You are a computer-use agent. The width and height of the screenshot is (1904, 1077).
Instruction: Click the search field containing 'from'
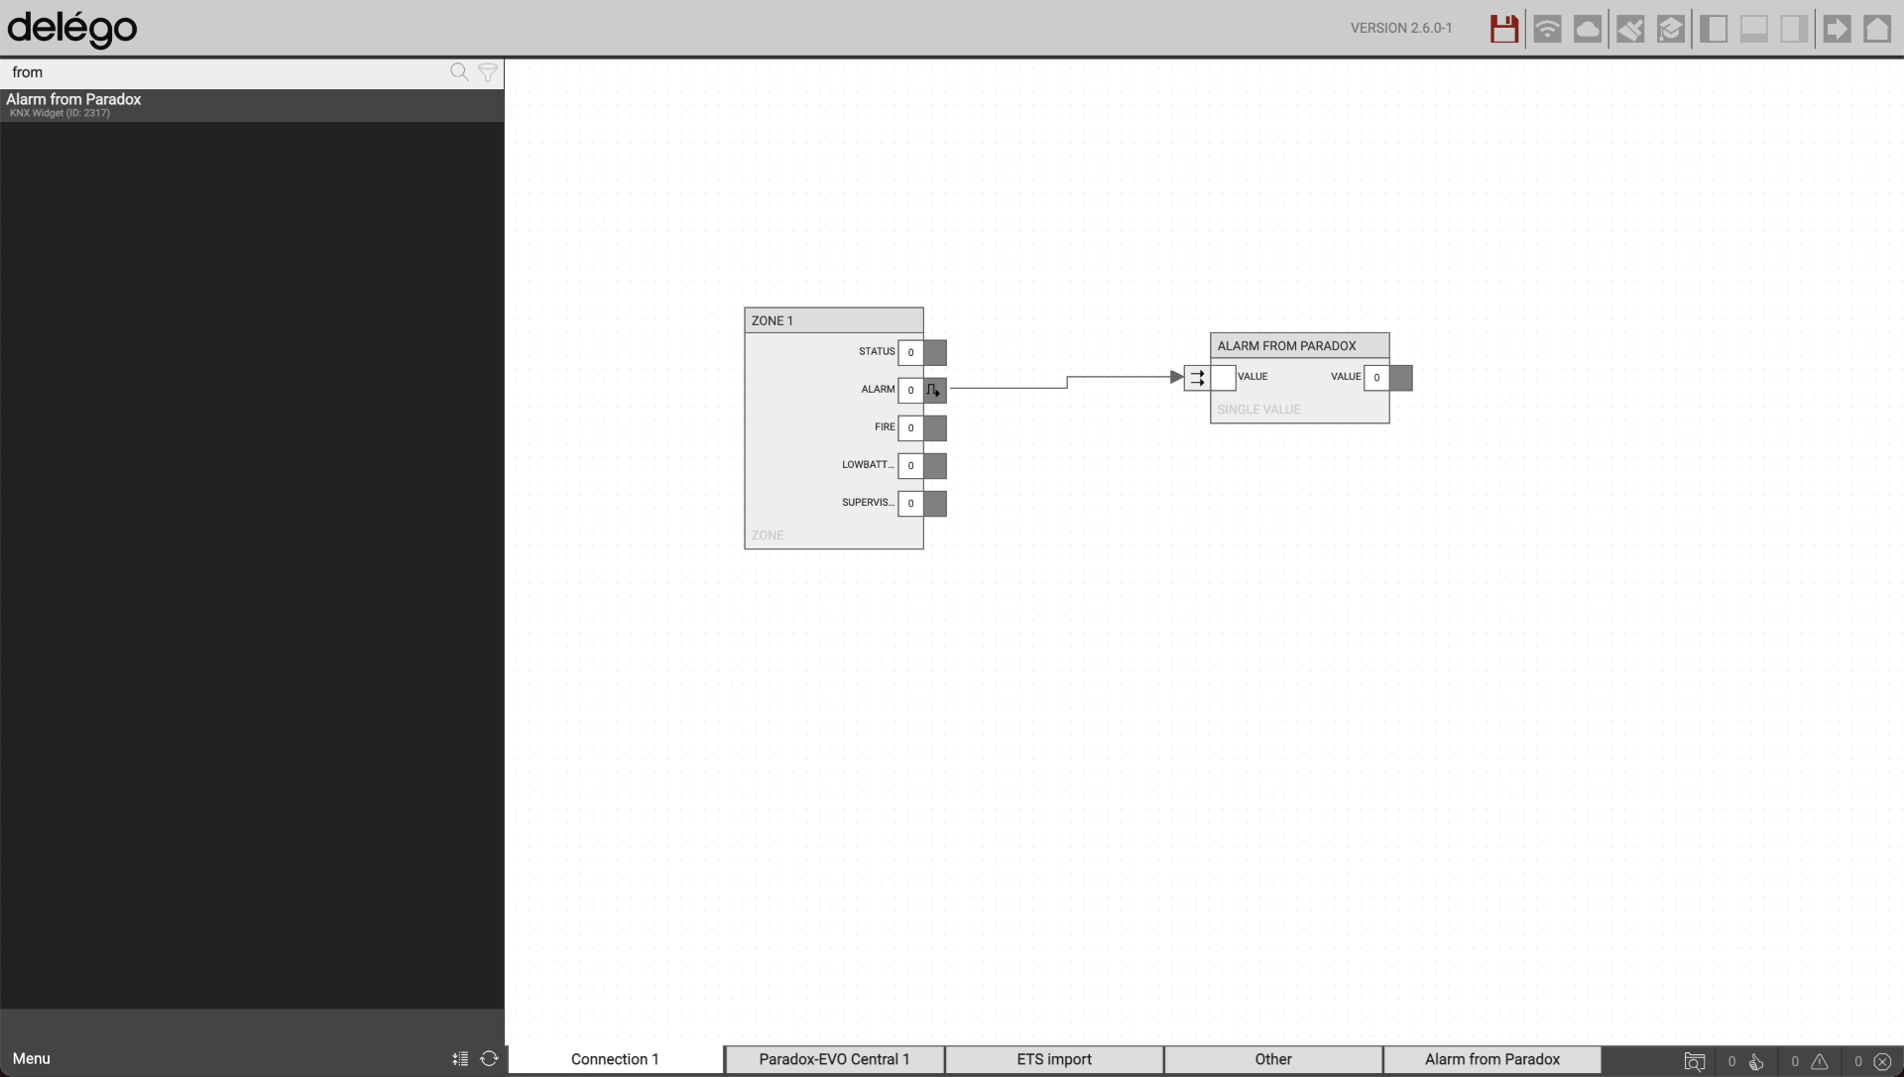pos(223,72)
